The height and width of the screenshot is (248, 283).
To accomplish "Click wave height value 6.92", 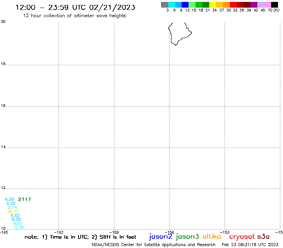I will pos(11,203).
